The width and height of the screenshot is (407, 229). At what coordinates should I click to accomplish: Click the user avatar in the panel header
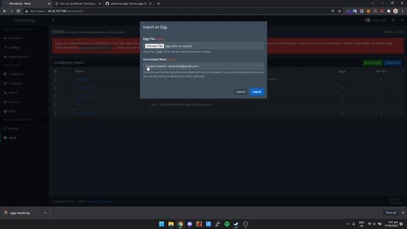tap(368, 20)
